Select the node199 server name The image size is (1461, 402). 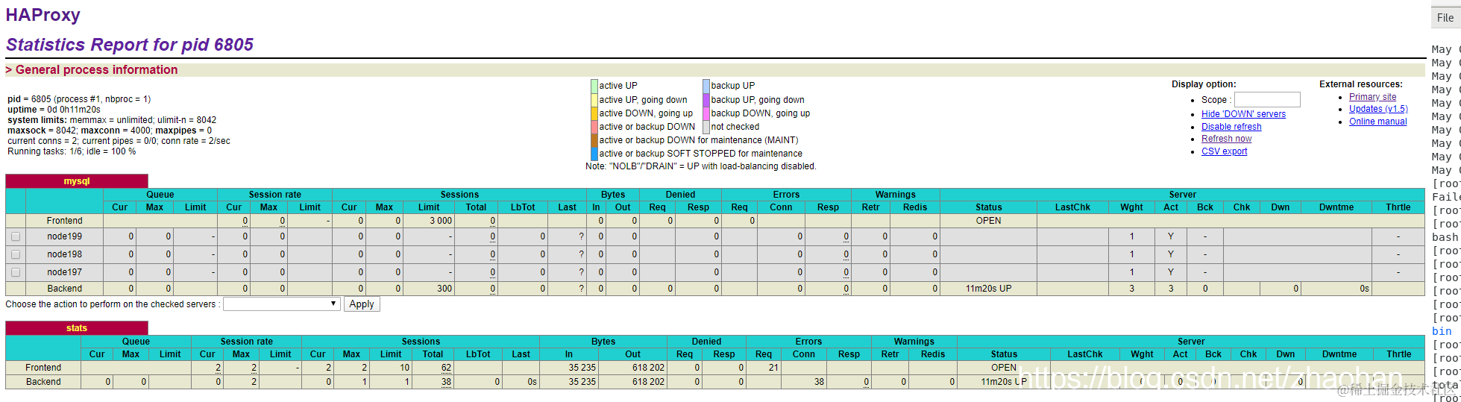click(x=65, y=236)
